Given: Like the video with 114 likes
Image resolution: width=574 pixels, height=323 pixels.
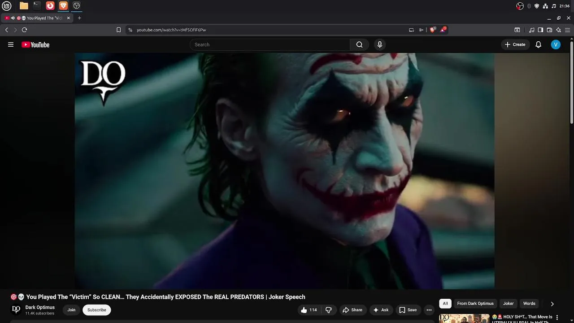Looking at the screenshot, I should [x=309, y=310].
